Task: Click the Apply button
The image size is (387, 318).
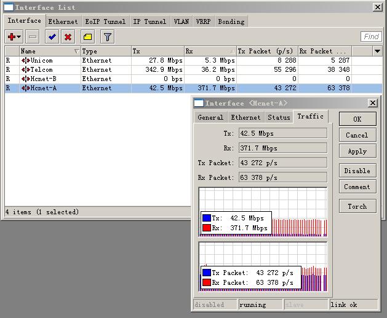Action: [x=357, y=151]
